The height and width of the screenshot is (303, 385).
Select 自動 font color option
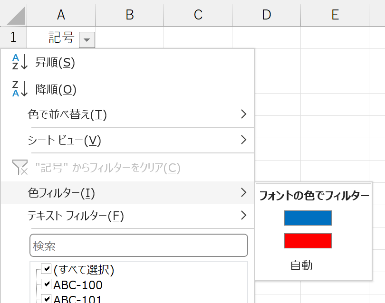tap(301, 265)
